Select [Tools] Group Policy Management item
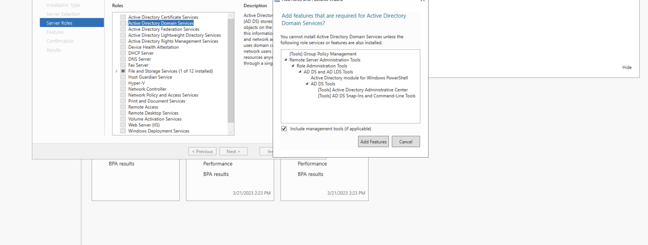This screenshot has height=245, width=648. (323, 54)
